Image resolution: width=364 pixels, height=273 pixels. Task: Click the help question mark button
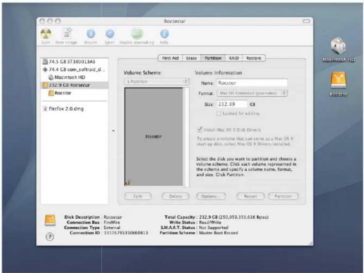coord(49,237)
